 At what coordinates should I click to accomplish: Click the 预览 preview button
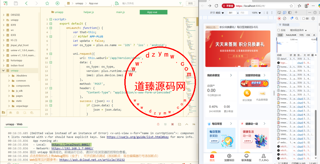coord(190,3)
